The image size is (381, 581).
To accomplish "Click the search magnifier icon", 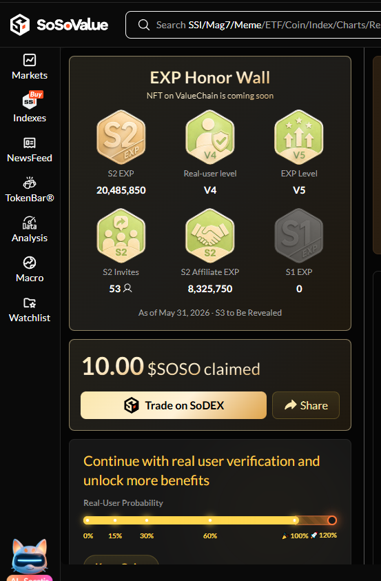I will tap(144, 25).
